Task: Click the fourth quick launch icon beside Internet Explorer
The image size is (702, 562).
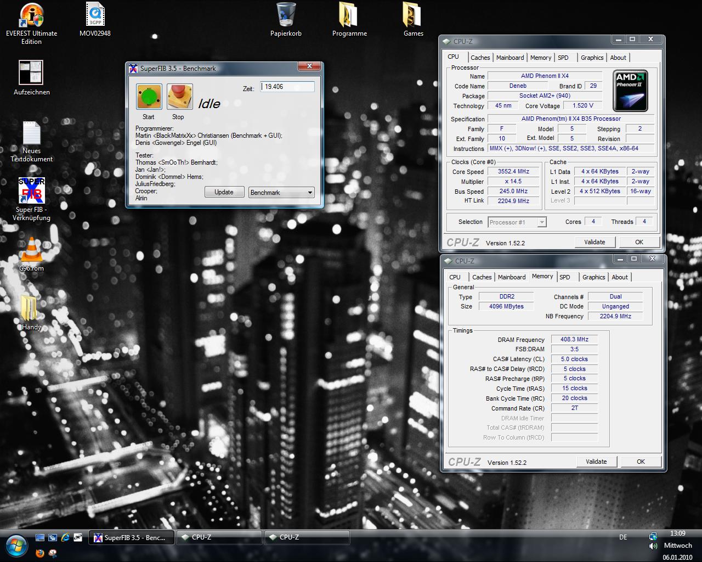Action: click(78, 538)
